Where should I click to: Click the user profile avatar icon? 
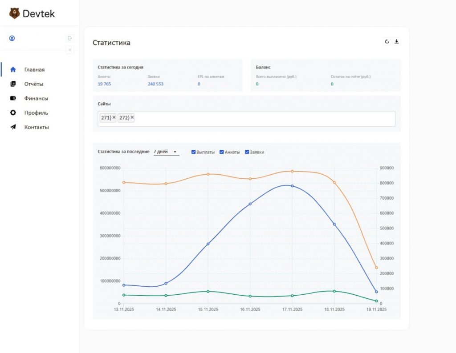pyautogui.click(x=12, y=38)
